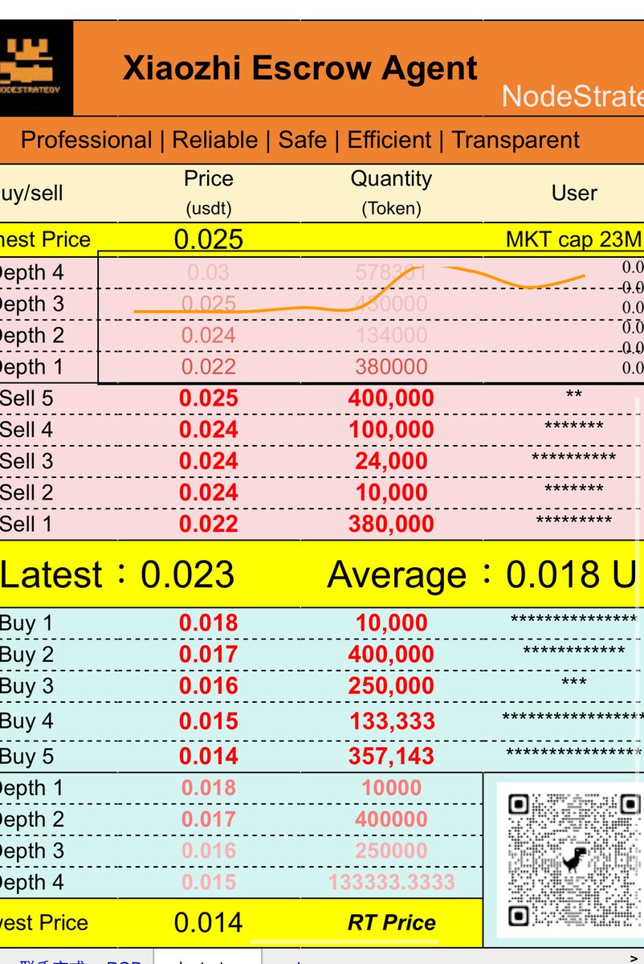Select the Buy 3 quantity 250,000
Image resolution: width=644 pixels, height=964 pixels.
[x=391, y=686]
